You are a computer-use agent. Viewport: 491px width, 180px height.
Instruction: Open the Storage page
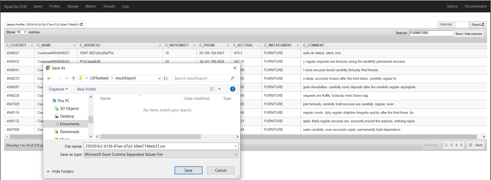click(x=73, y=6)
